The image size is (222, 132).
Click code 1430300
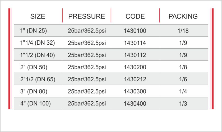pyautogui.click(x=135, y=92)
